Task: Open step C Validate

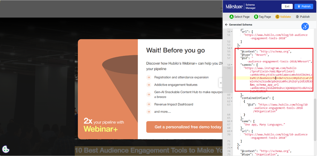Action: coord(283,17)
